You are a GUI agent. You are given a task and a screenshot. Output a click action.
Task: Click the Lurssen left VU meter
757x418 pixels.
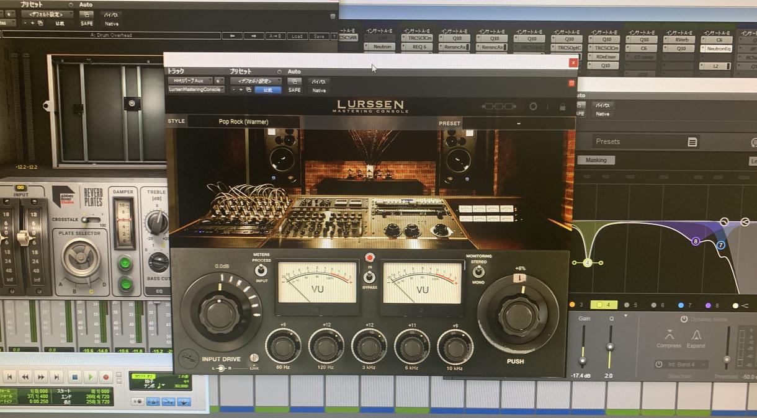(316, 282)
